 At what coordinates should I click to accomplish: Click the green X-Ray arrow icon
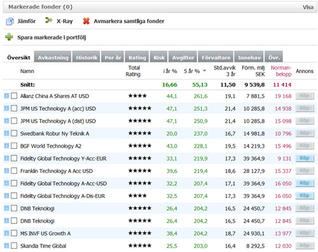tap(49, 20)
